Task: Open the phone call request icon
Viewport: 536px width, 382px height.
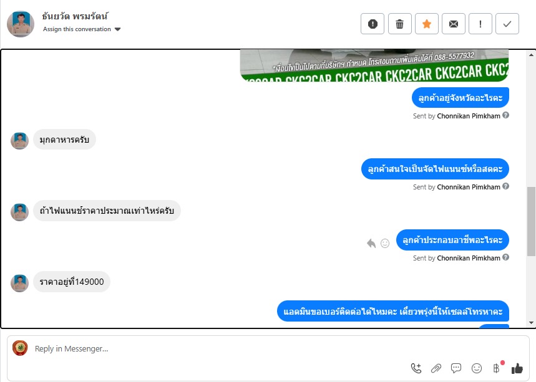Action: click(x=416, y=368)
